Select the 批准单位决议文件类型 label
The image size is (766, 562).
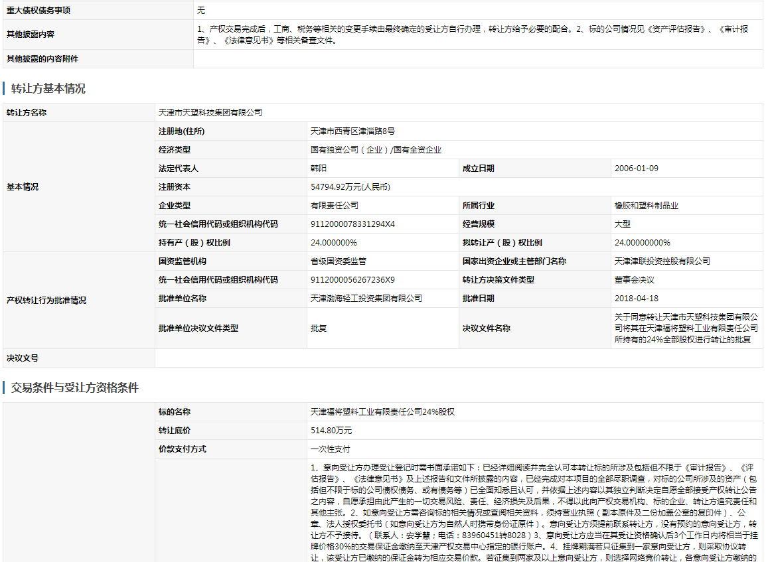pyautogui.click(x=198, y=328)
